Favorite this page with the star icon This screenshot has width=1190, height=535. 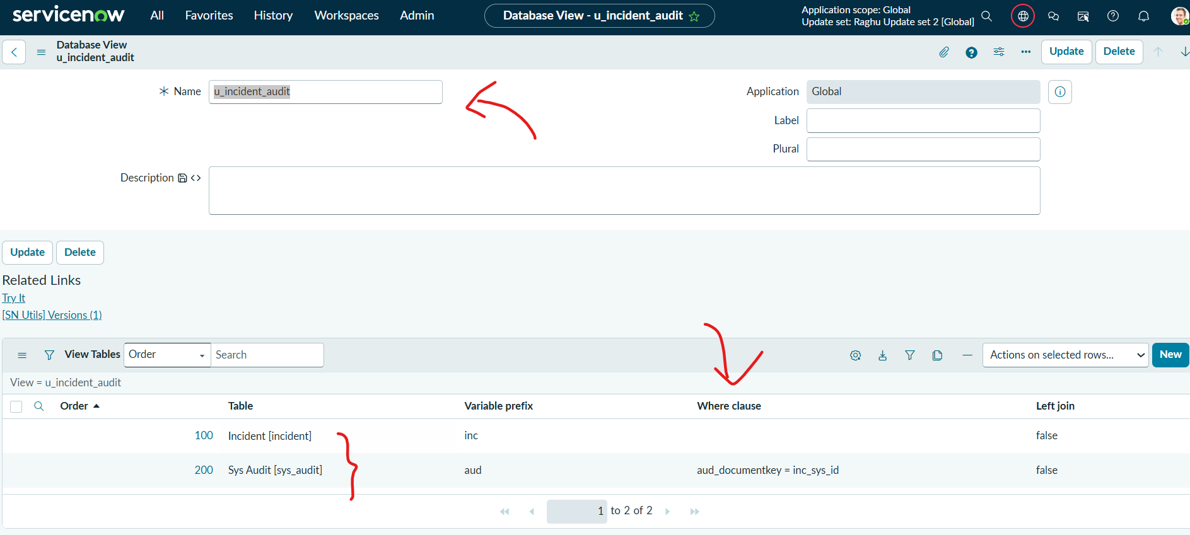pyautogui.click(x=694, y=16)
